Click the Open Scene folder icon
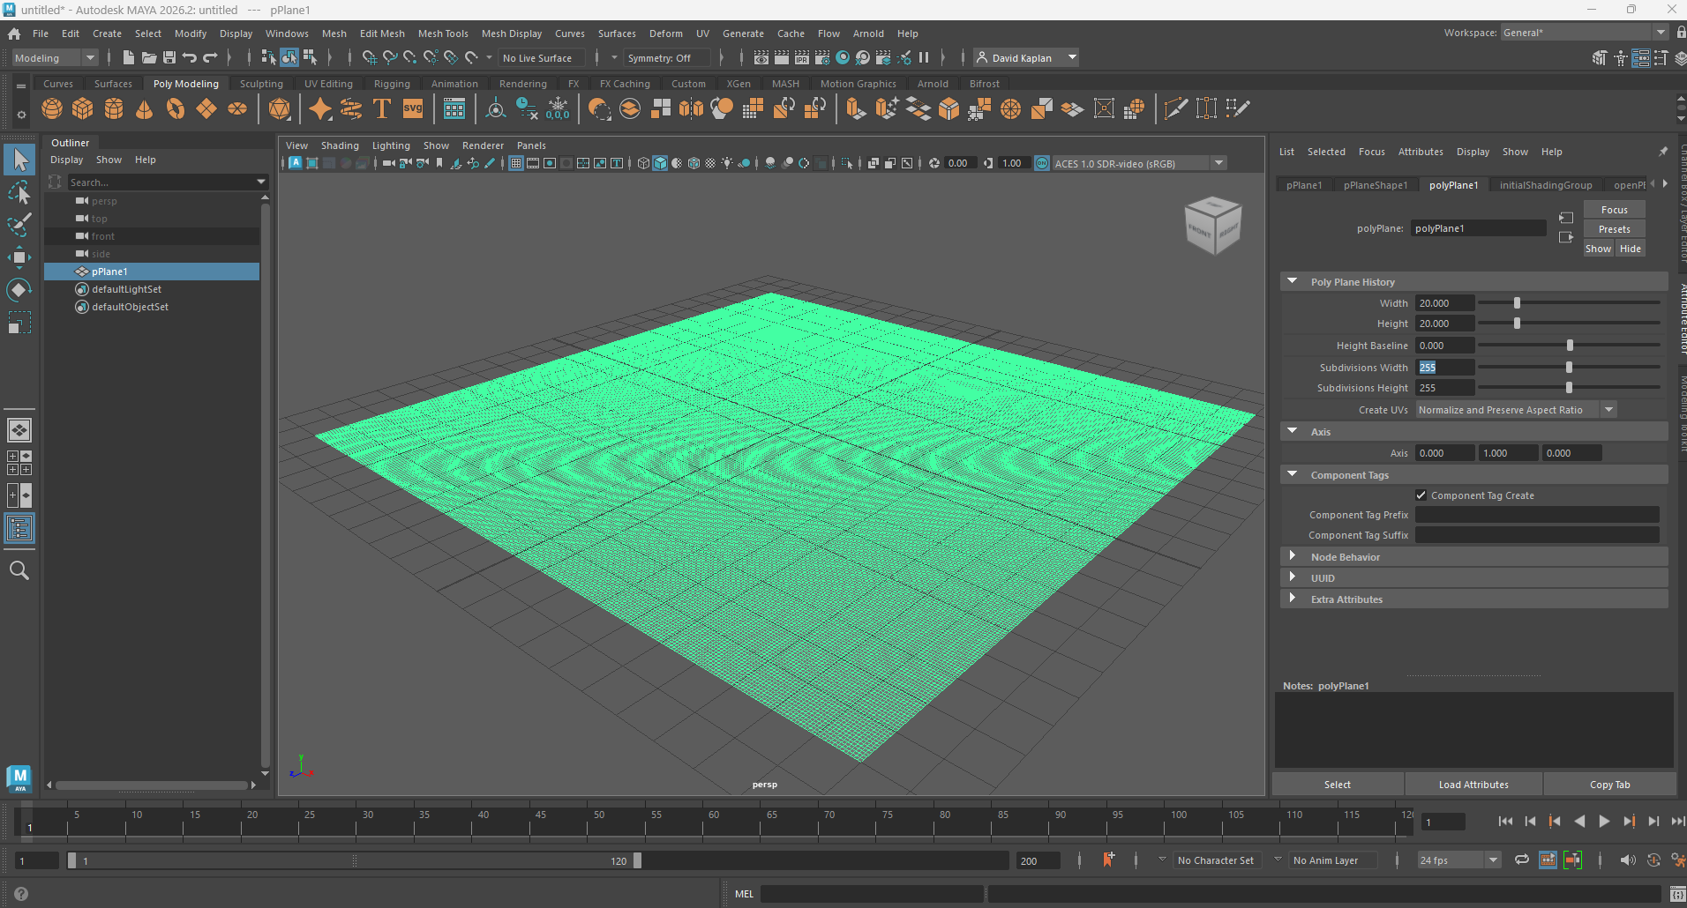Viewport: 1687px width, 908px height. 149,57
